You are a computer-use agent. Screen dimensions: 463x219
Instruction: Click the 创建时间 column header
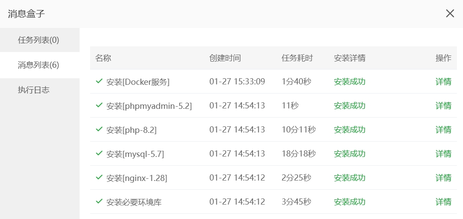[225, 58]
